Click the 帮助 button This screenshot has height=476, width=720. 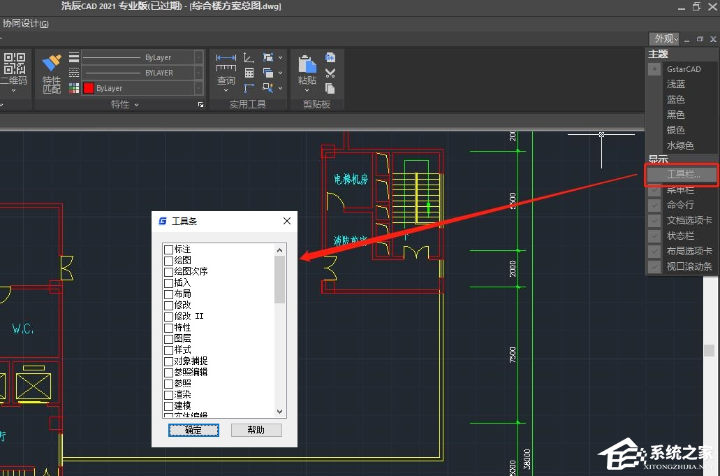tap(256, 430)
